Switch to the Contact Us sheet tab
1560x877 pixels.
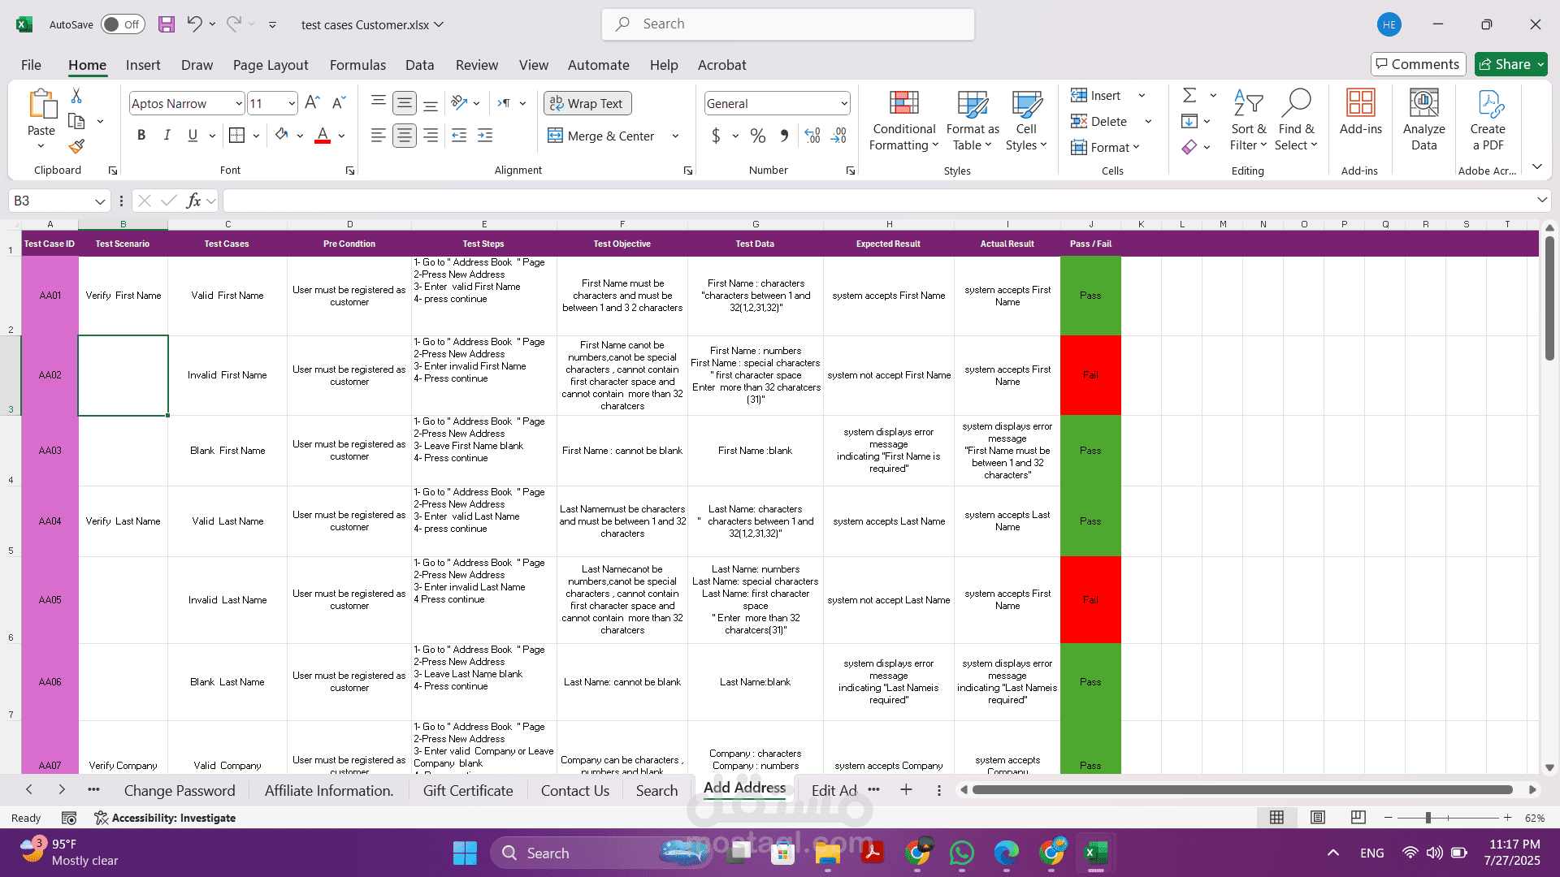[574, 790]
